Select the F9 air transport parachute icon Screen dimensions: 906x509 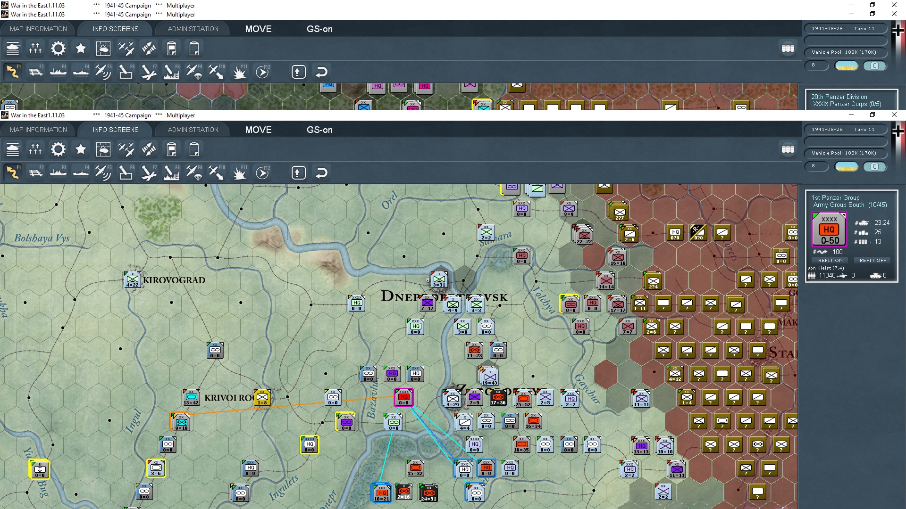point(193,173)
